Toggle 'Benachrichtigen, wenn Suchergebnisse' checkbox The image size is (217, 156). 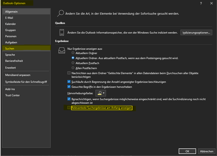(x=69, y=99)
